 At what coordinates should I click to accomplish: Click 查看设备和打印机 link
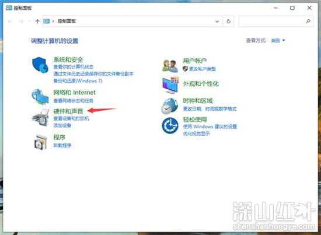[x=71, y=118]
